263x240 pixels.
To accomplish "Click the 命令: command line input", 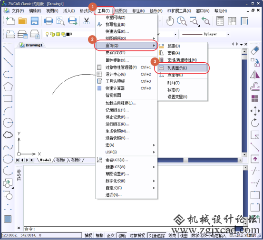I will [133, 229].
